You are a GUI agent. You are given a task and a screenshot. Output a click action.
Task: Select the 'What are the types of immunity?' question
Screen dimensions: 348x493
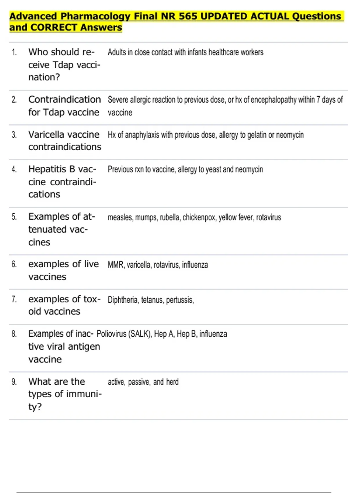(65, 394)
